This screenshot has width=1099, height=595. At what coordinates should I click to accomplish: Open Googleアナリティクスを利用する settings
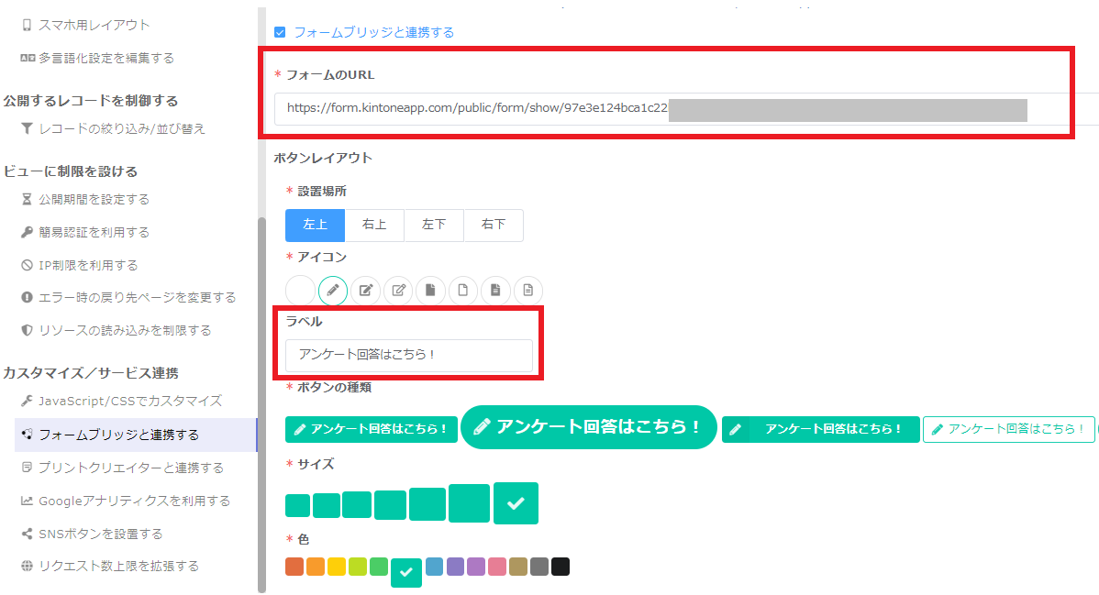[x=134, y=501]
